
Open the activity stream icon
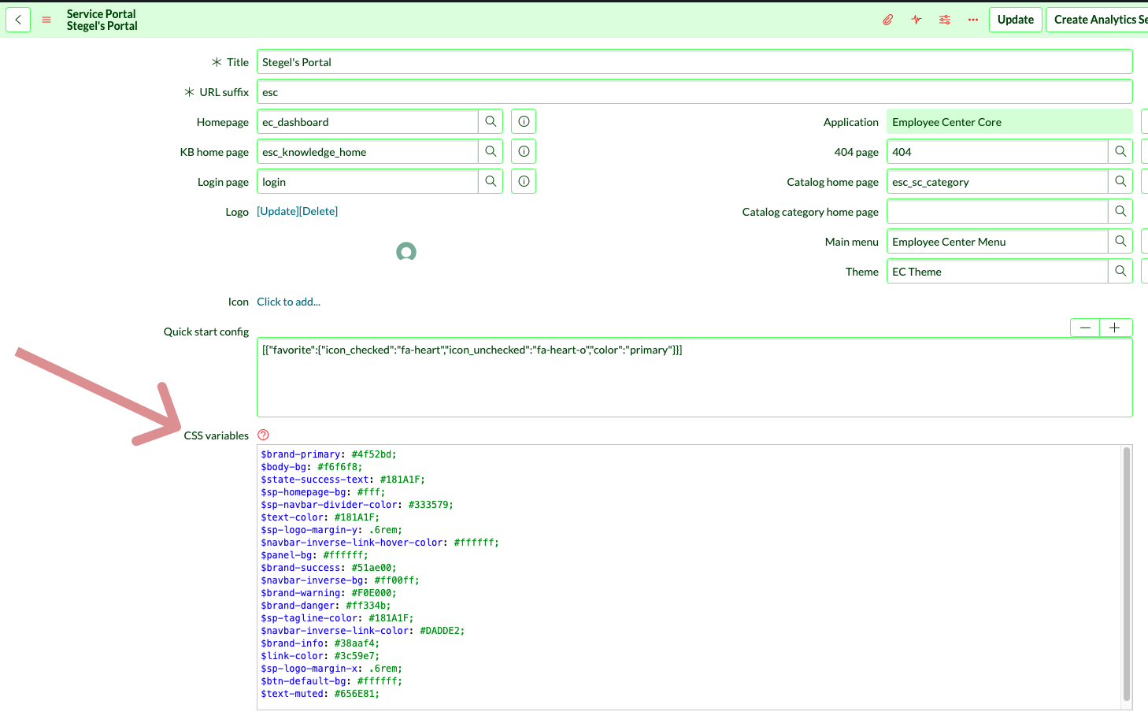click(x=917, y=20)
